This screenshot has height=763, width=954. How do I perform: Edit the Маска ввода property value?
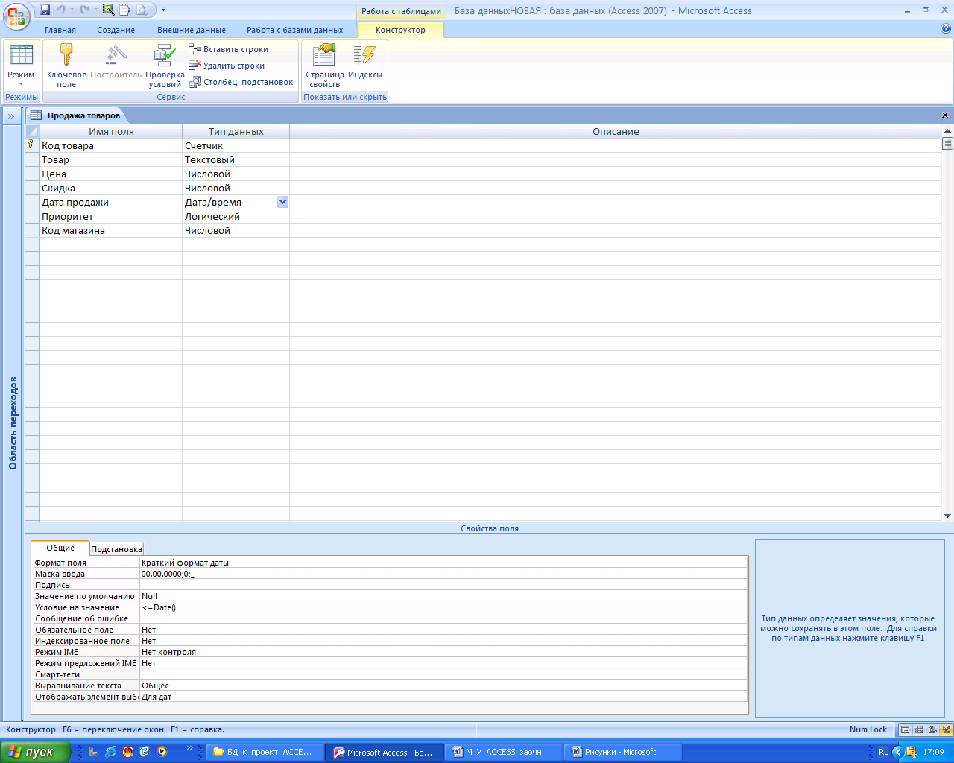point(443,574)
